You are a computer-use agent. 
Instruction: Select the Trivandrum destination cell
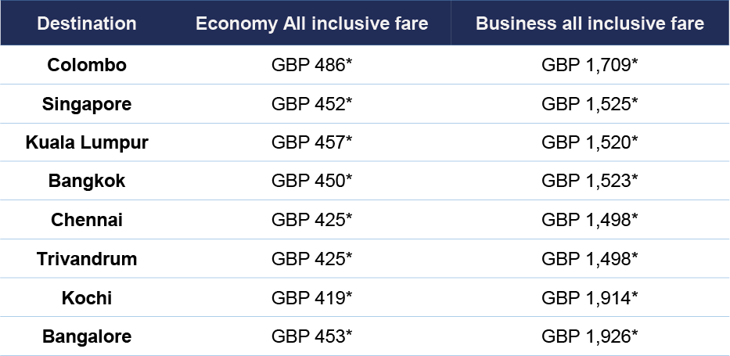tap(87, 259)
